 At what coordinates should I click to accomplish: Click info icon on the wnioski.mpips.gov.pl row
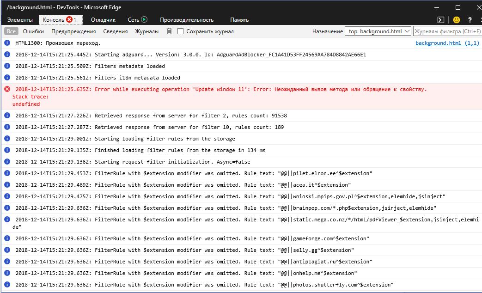[x=7, y=196]
